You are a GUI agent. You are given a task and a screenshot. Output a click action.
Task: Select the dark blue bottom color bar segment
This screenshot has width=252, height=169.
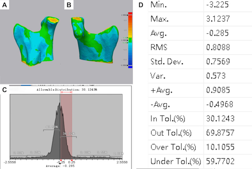[x=130, y=67]
